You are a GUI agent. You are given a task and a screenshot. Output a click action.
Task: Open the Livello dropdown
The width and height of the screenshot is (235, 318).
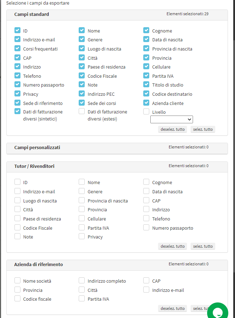coord(171,119)
